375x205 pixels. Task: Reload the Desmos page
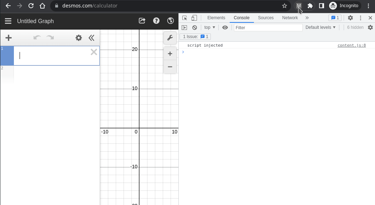click(x=31, y=6)
